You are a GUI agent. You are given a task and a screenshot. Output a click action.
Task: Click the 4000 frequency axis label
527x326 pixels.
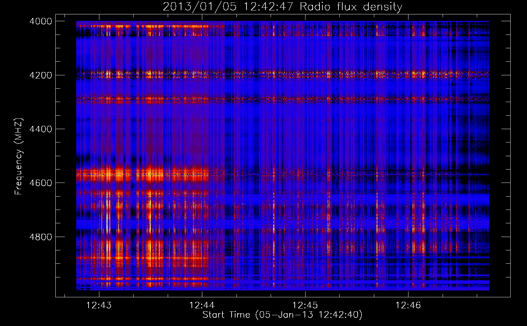[x=41, y=21]
